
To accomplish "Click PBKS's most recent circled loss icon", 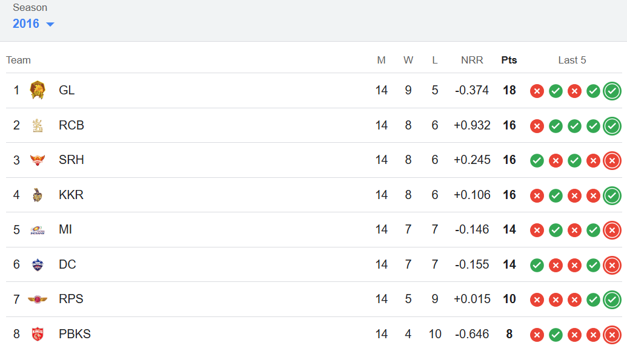I will pos(612,335).
